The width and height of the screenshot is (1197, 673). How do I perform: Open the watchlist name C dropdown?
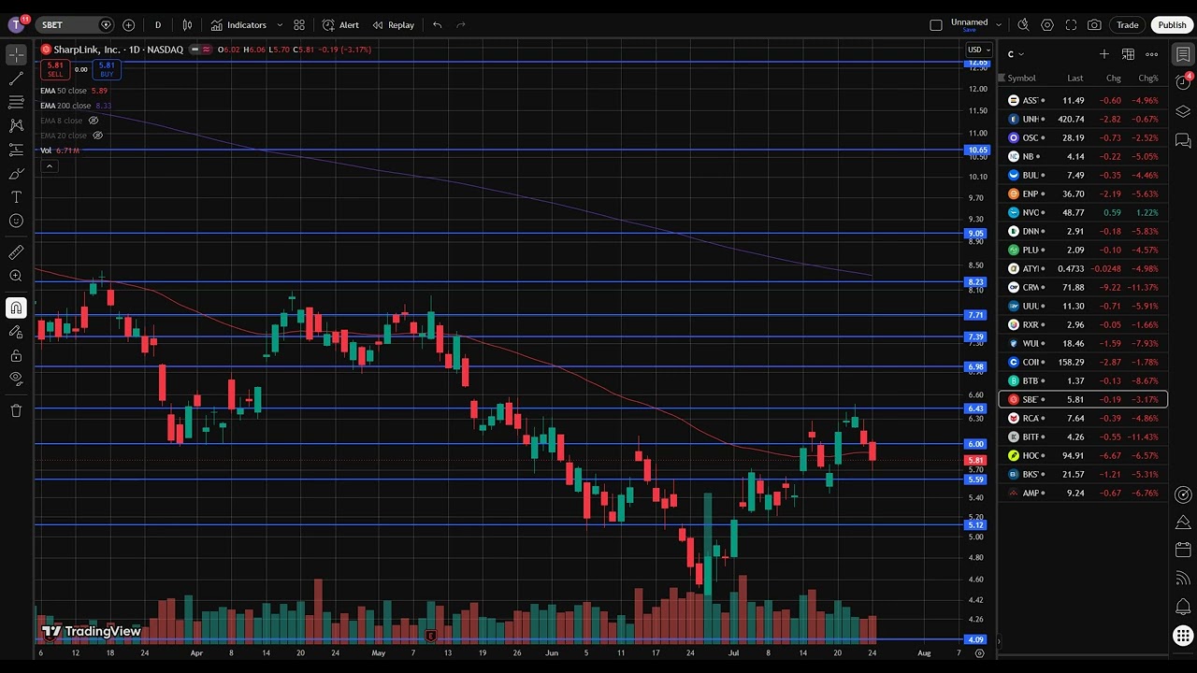click(1016, 54)
